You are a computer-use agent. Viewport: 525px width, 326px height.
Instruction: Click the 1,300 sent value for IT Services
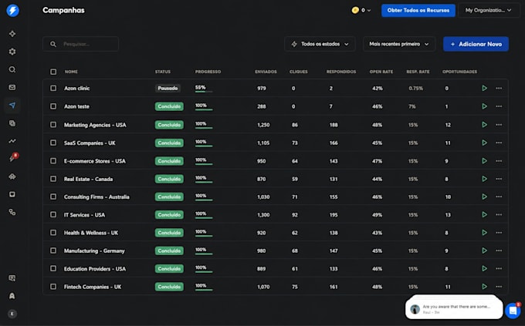click(263, 215)
